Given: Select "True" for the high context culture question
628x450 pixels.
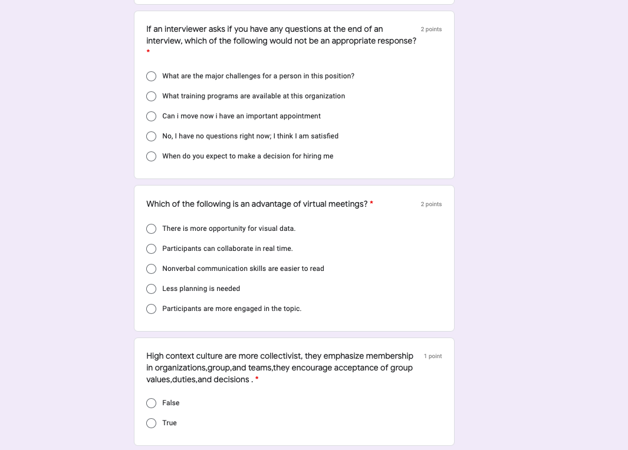Looking at the screenshot, I should (x=151, y=423).
